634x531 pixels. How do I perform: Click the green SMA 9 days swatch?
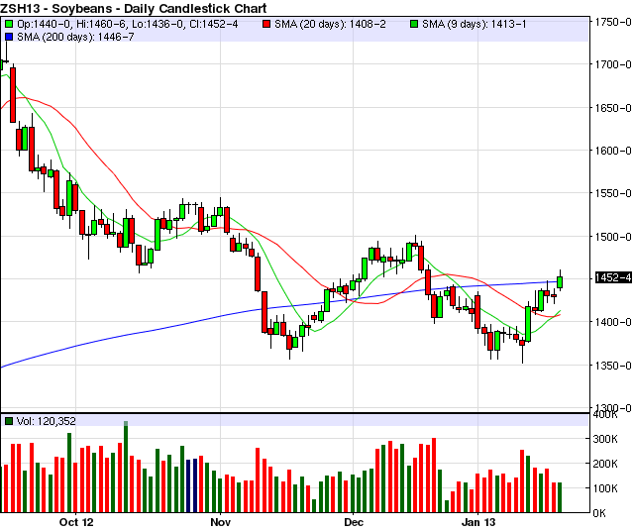tap(414, 24)
